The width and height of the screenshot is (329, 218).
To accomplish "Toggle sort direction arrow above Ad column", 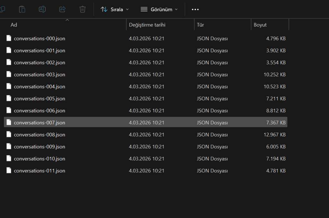I will 67,20.
